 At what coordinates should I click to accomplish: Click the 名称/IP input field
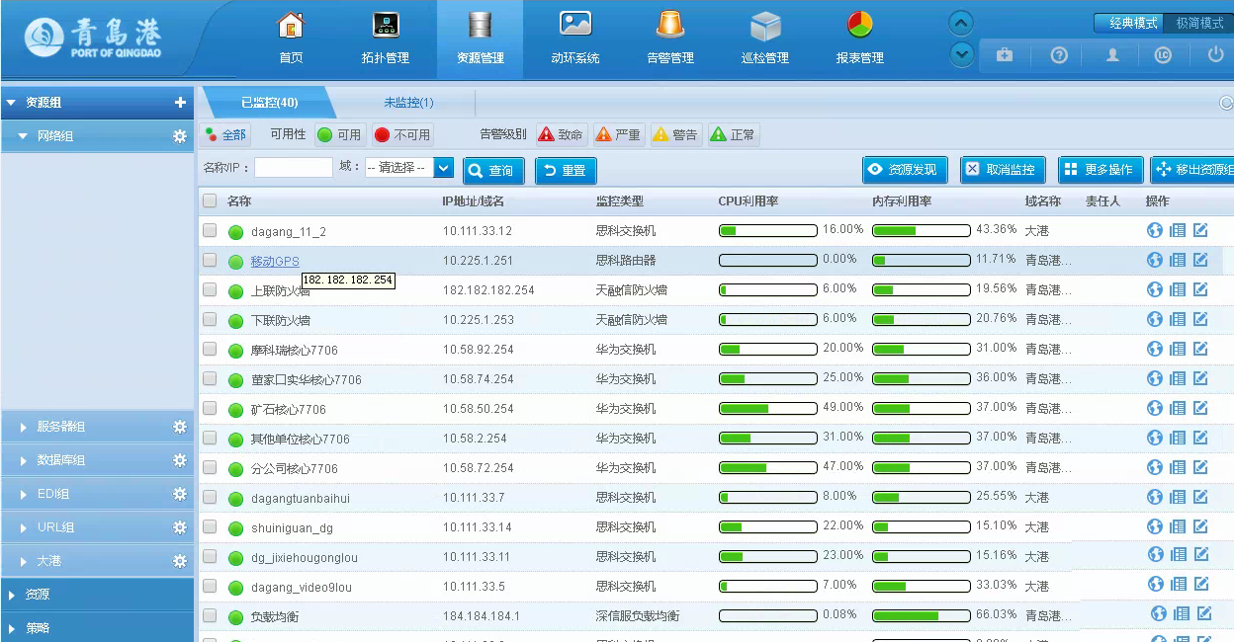294,168
